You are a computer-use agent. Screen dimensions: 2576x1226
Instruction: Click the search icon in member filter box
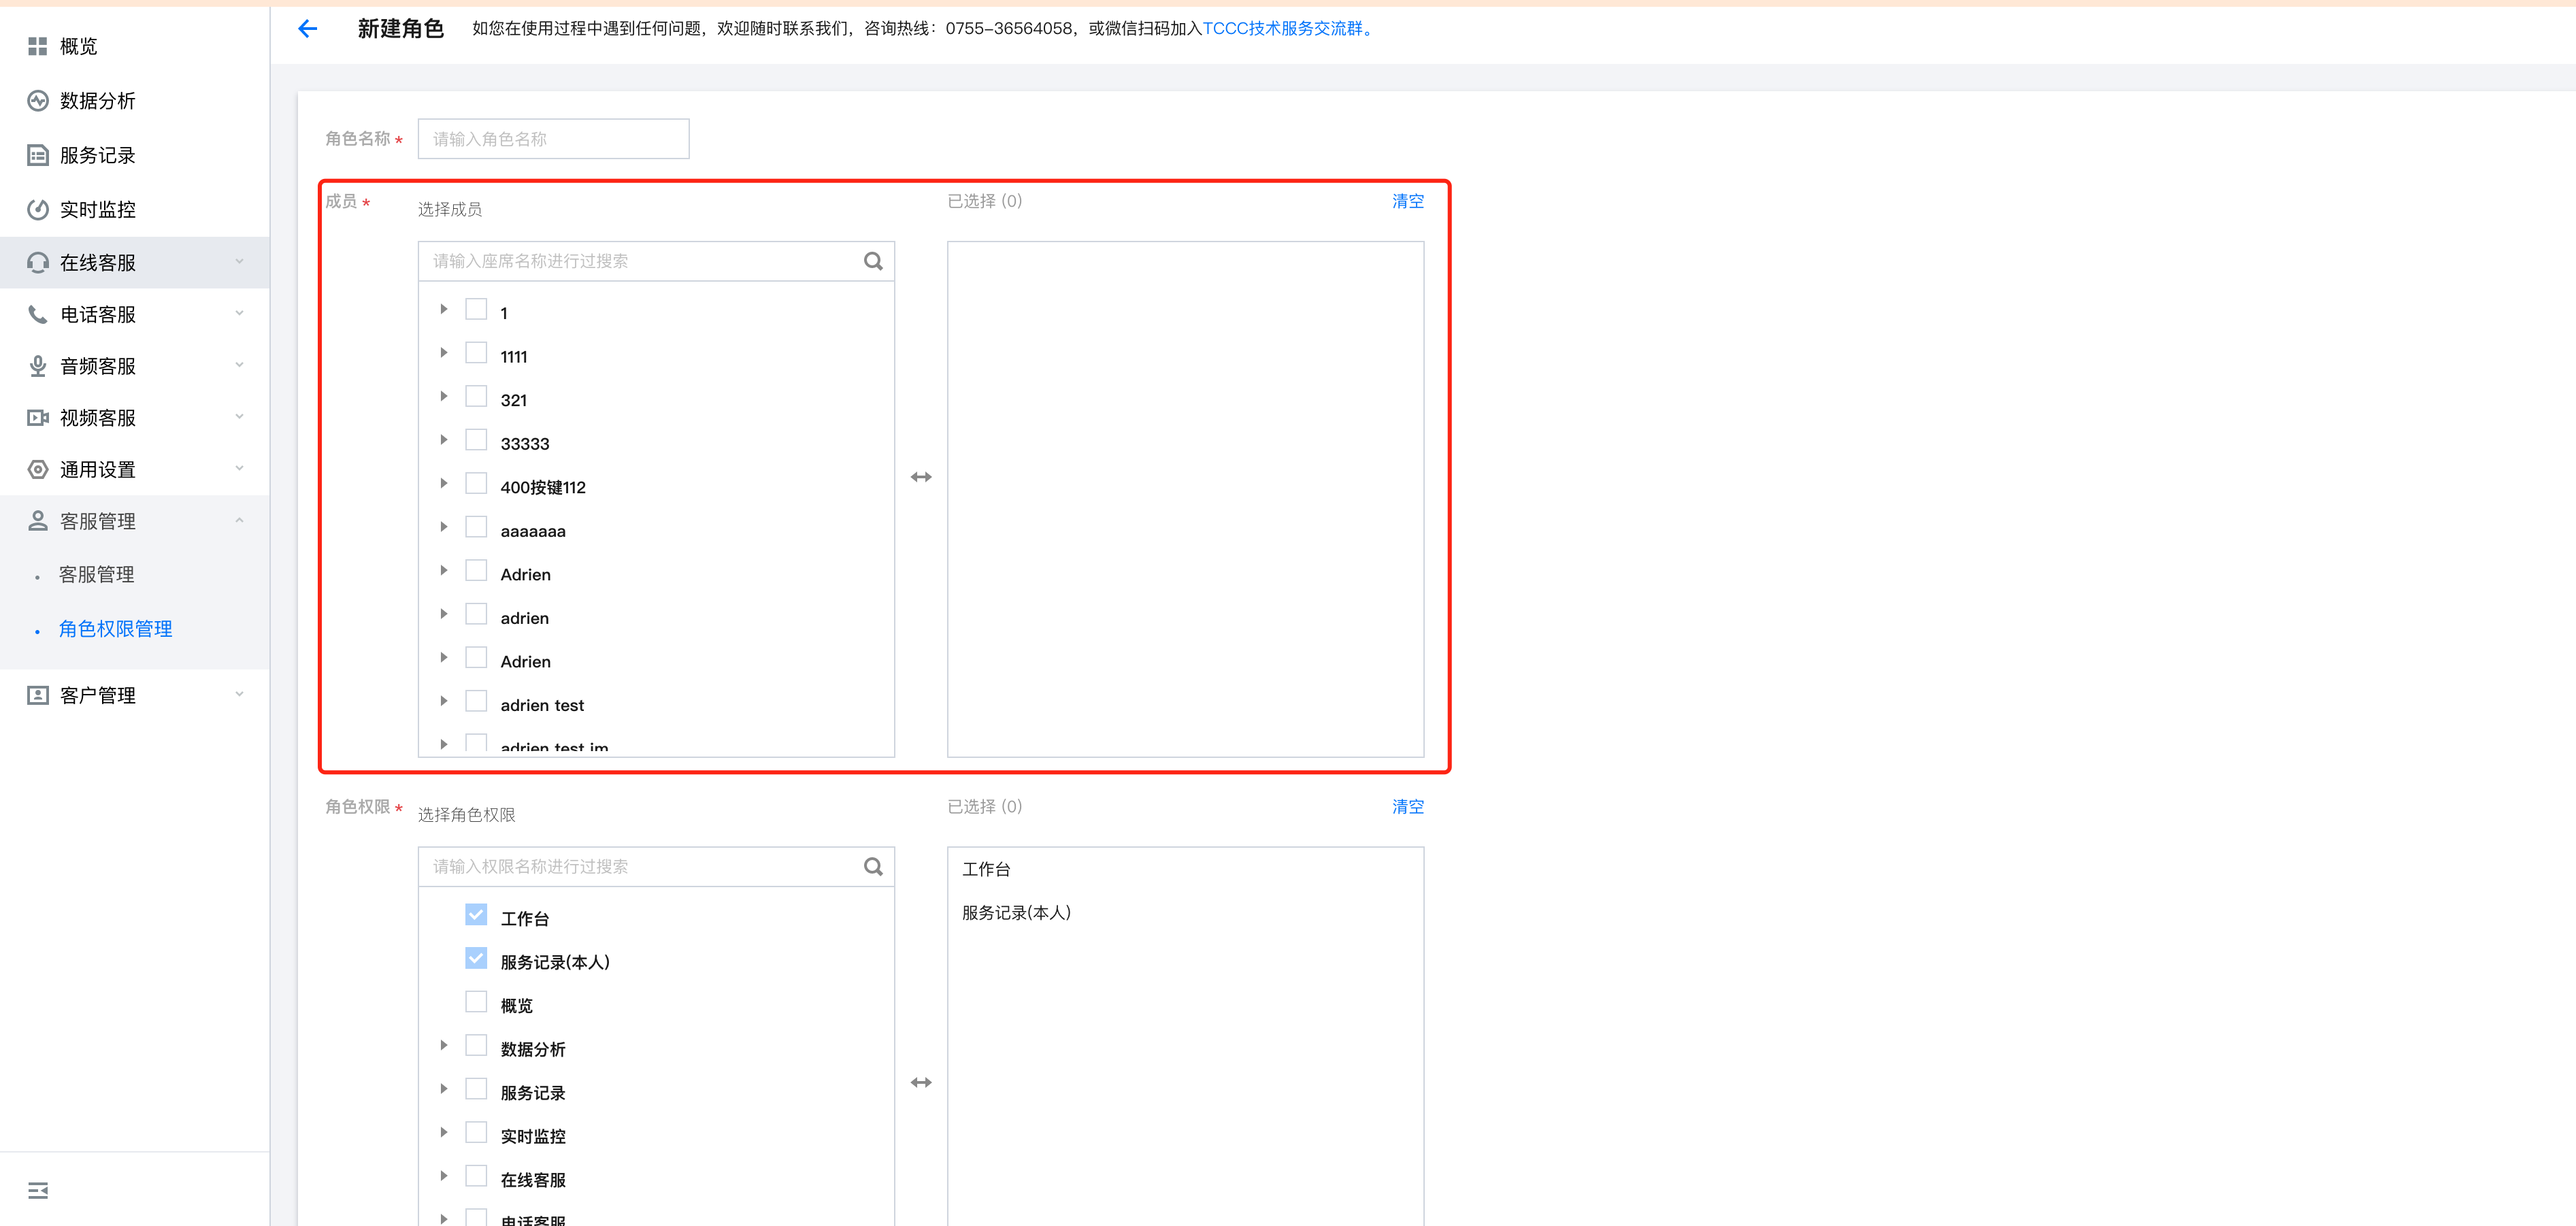click(872, 261)
